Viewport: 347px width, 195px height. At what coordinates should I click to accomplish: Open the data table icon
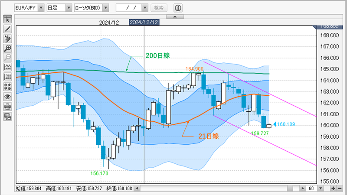(x=7, y=117)
